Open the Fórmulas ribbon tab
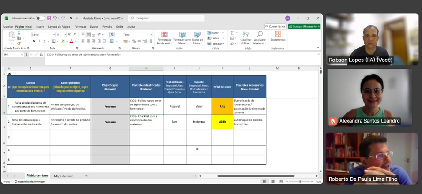This screenshot has width=422, height=194. coord(80,27)
